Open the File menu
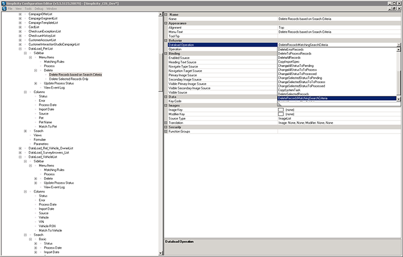Viewport: 403px width, 257px height. click(x=10, y=9)
